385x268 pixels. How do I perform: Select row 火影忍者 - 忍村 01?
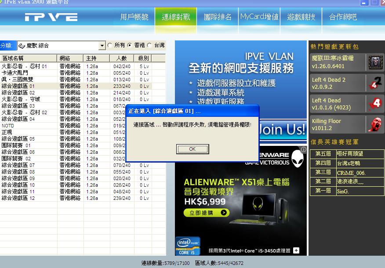click(x=76, y=66)
